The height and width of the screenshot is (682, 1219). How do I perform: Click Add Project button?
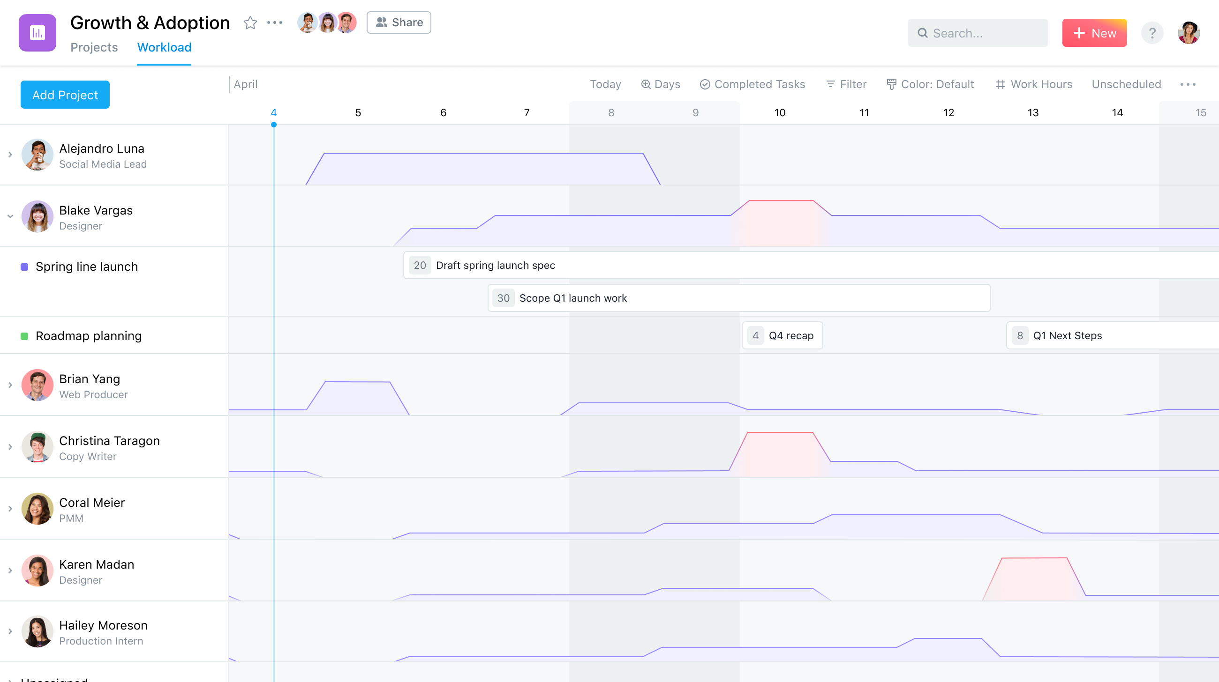coord(65,95)
